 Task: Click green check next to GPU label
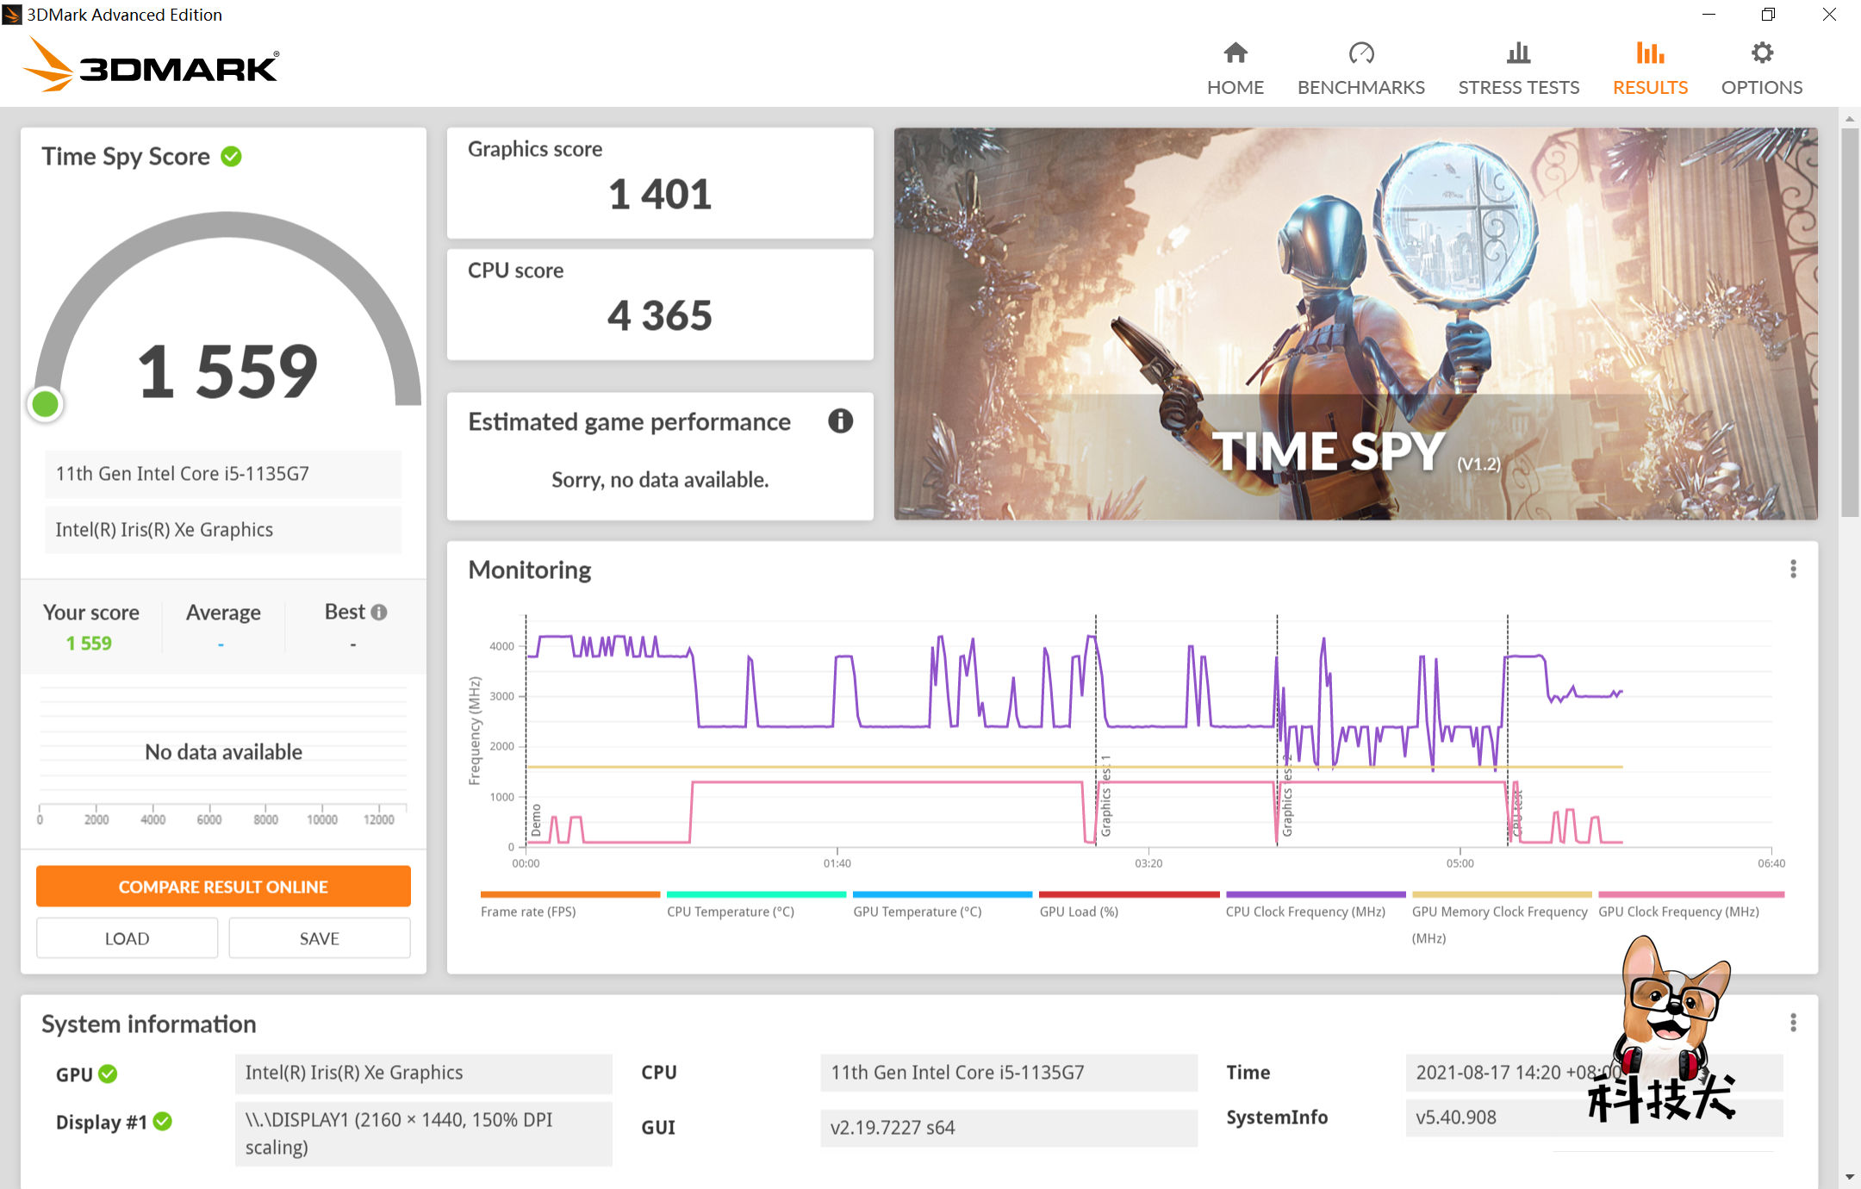coord(108,1074)
